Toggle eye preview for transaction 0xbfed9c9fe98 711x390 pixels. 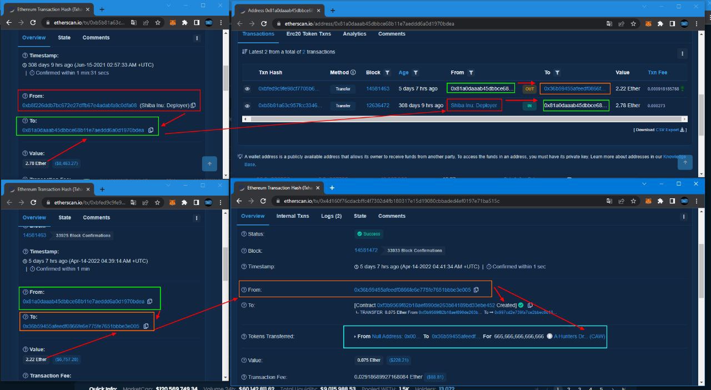tap(247, 89)
